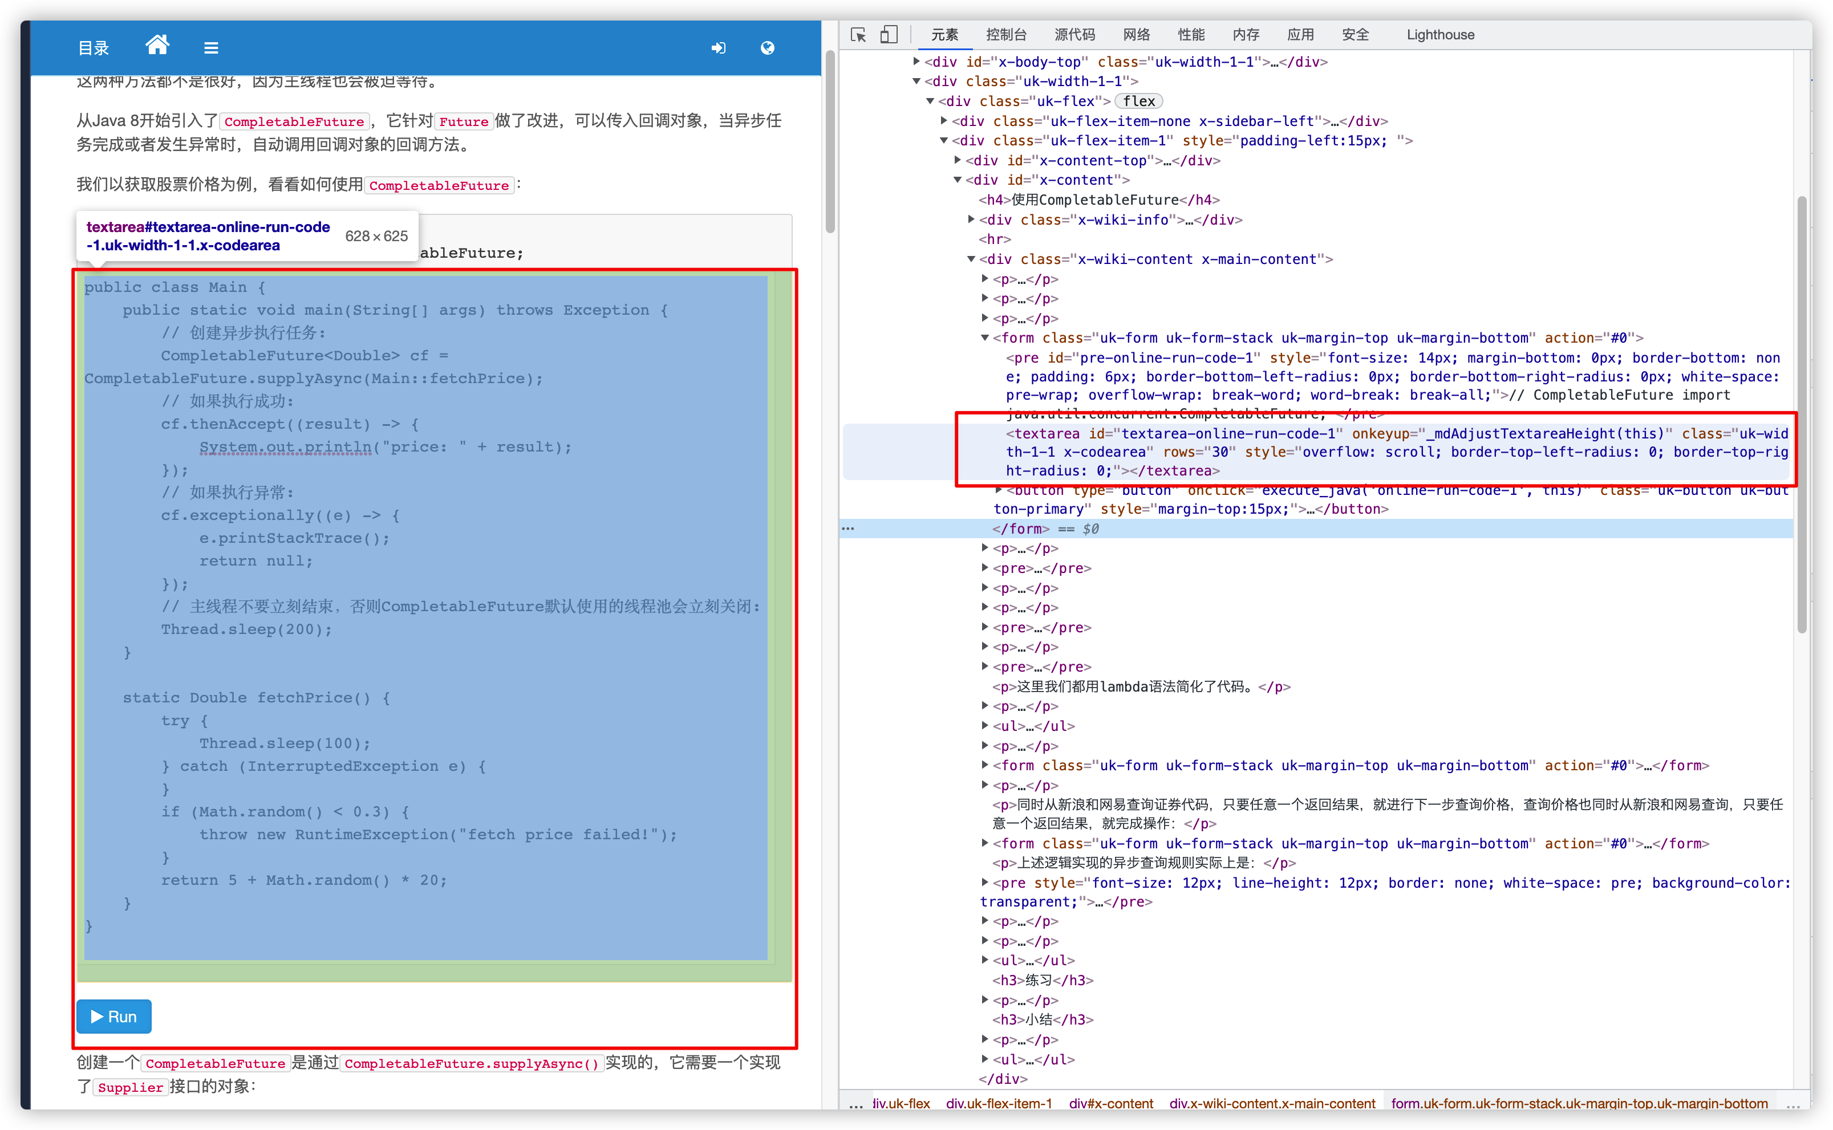This screenshot has width=1833, height=1130.
Task: Open the Lighthouse tab
Action: [x=1440, y=34]
